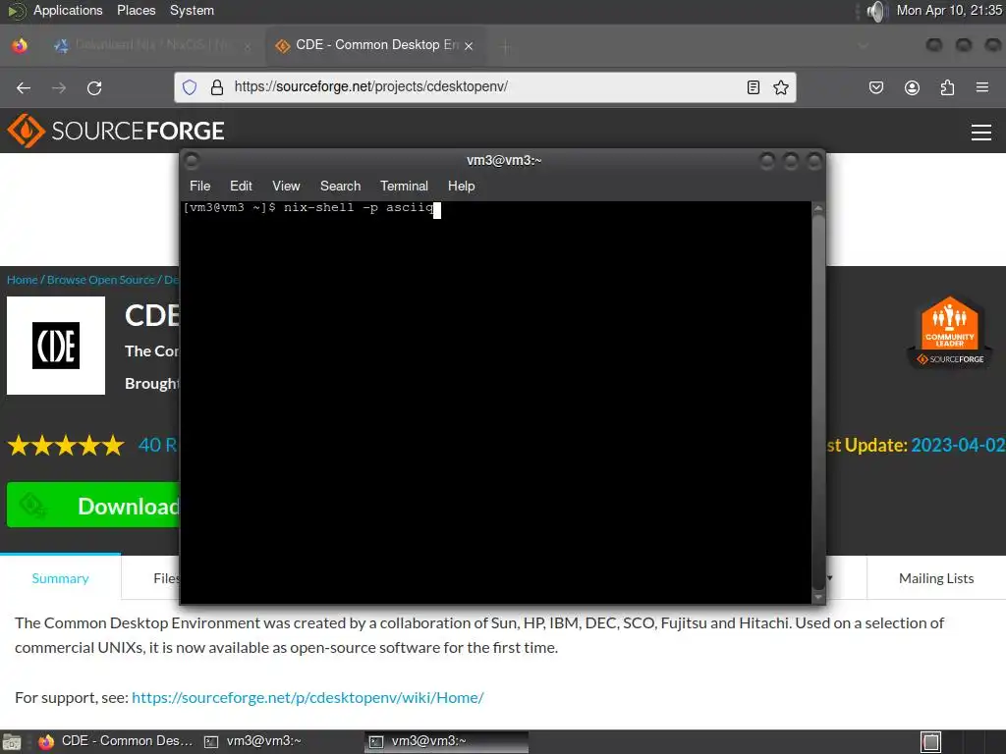Click the terminal vertical scrollbar track
Screen dimensions: 1006x754
tap(818, 403)
